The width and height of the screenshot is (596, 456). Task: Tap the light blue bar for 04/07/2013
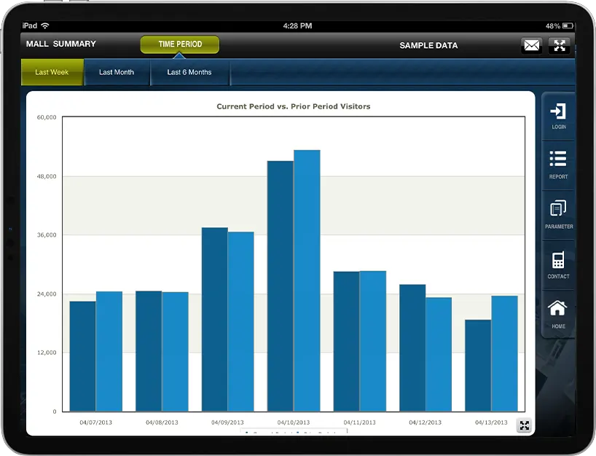click(109, 351)
